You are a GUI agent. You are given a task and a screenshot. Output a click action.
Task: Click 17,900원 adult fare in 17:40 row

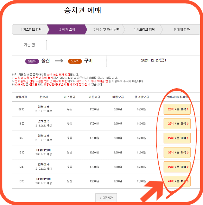(94, 167)
